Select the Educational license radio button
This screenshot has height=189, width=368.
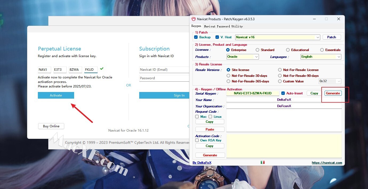(288, 50)
